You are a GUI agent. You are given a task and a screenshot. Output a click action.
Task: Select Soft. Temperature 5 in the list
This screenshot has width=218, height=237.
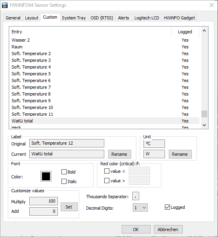click(105, 74)
